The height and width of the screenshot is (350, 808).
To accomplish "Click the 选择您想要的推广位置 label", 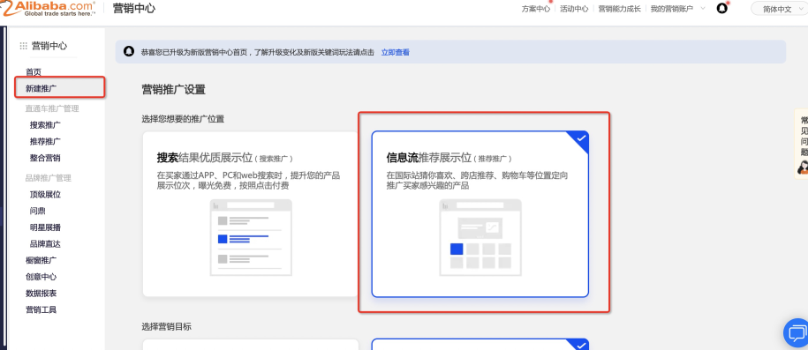I will 183,119.
